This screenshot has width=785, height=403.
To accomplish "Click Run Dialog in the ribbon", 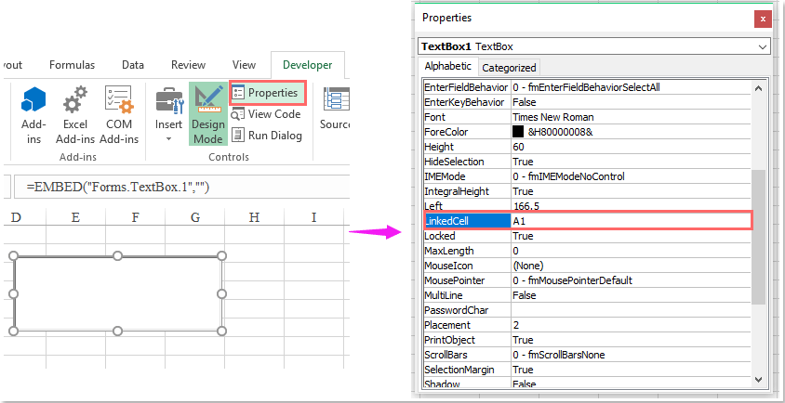I will [267, 136].
